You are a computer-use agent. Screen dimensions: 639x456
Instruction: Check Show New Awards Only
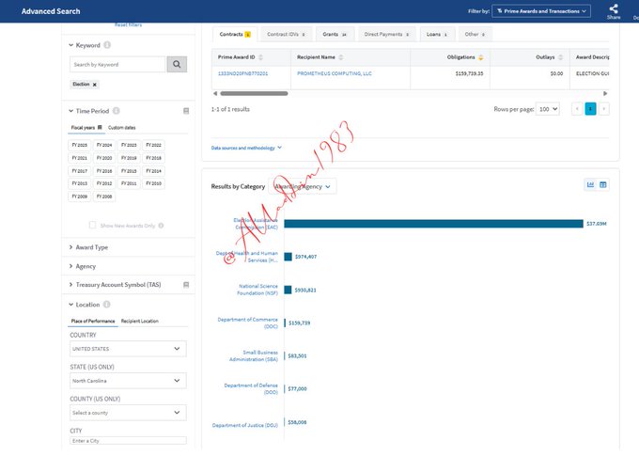point(92,225)
